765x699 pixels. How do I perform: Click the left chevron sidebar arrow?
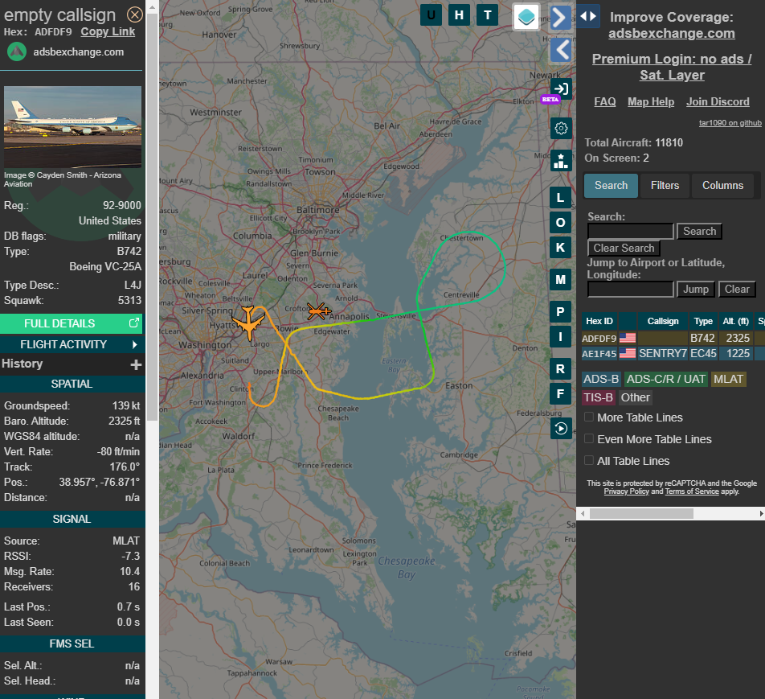pos(561,50)
